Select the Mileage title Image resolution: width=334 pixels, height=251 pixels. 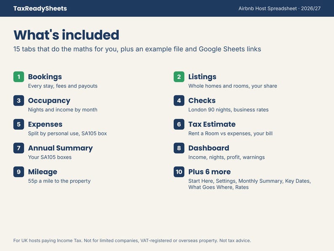pos(42,172)
